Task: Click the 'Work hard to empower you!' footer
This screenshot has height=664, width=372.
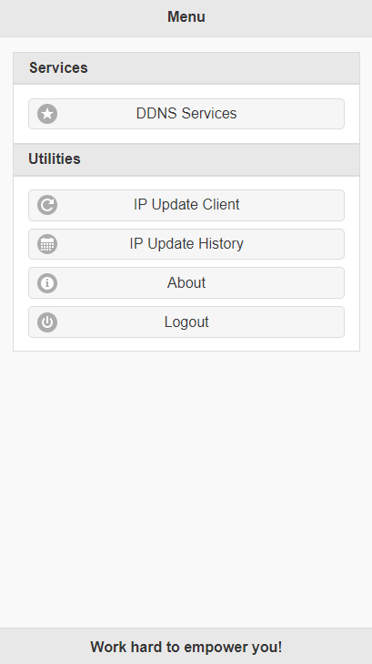Action: [186, 647]
